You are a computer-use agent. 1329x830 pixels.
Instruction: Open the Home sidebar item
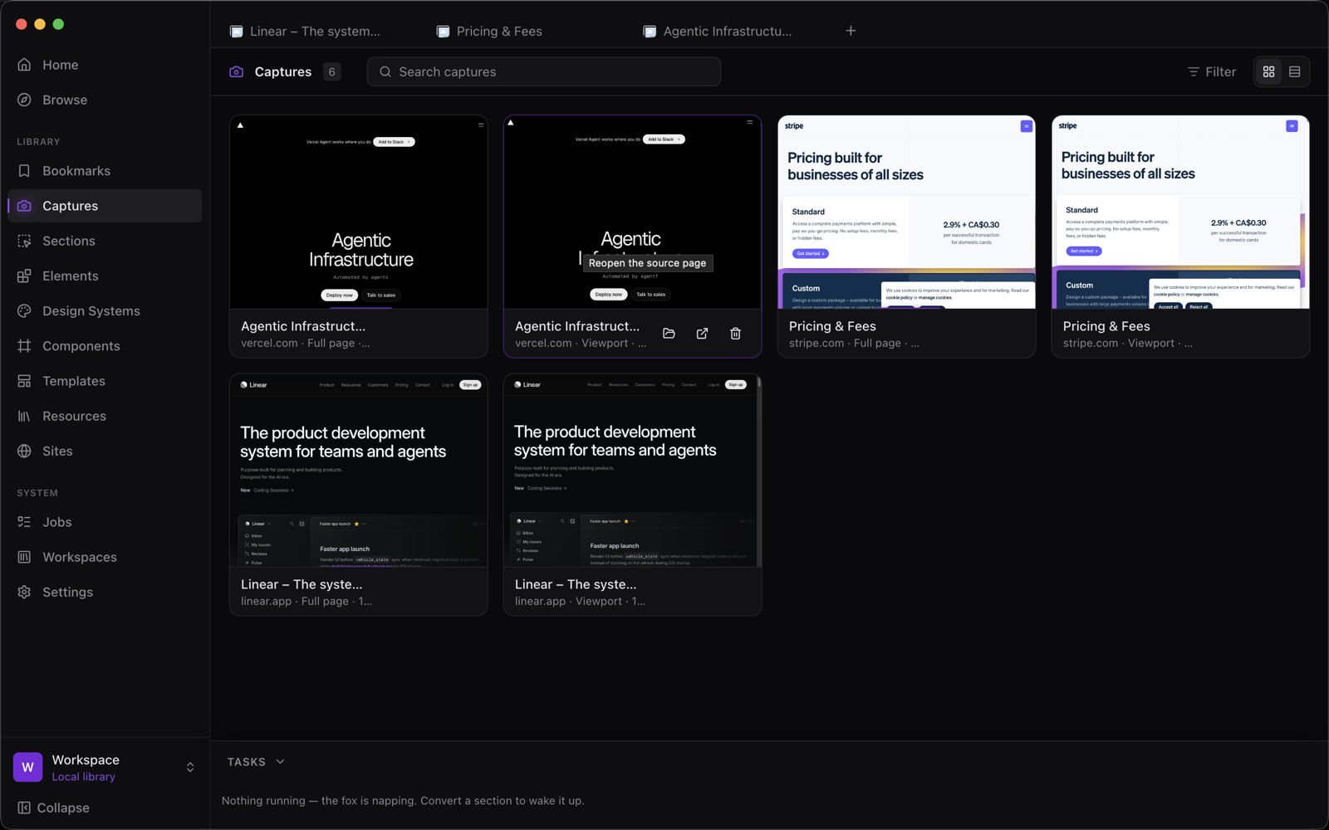coord(105,65)
